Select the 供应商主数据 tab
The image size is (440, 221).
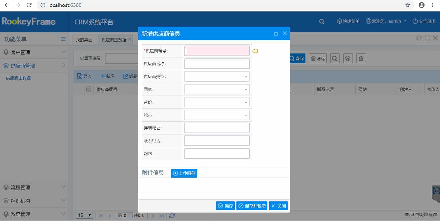pyautogui.click(x=114, y=40)
